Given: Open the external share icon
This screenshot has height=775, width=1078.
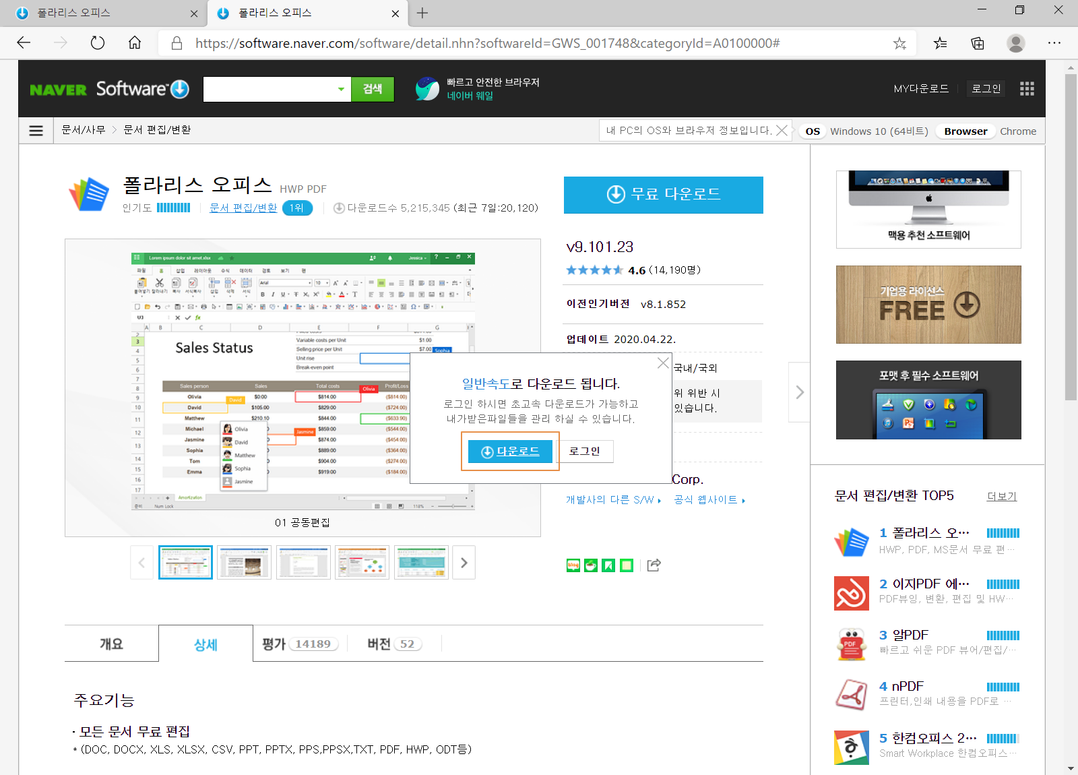Looking at the screenshot, I should 654,565.
